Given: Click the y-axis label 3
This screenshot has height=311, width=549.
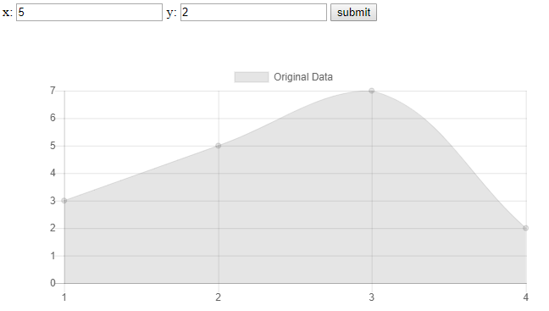Looking at the screenshot, I should tap(53, 201).
